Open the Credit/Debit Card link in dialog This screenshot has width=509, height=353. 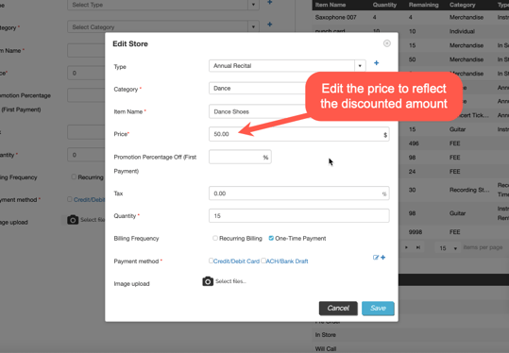(x=236, y=261)
